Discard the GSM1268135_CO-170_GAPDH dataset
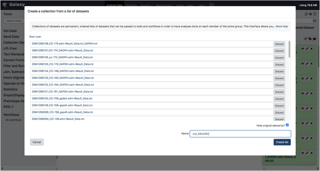Screen dimensions: 320x171 279,65
